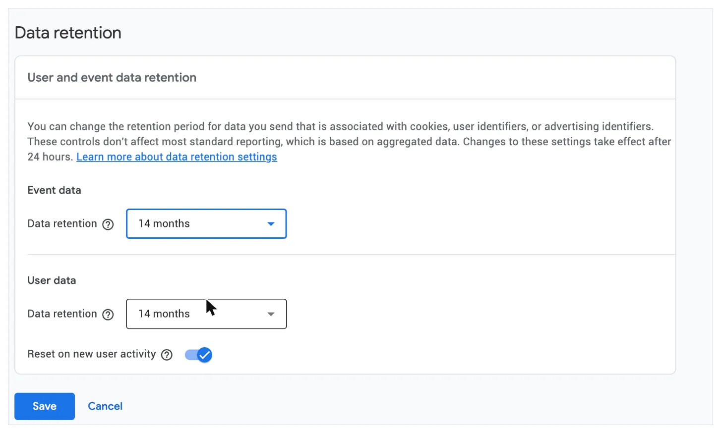Click User and event data retention header

pos(112,77)
